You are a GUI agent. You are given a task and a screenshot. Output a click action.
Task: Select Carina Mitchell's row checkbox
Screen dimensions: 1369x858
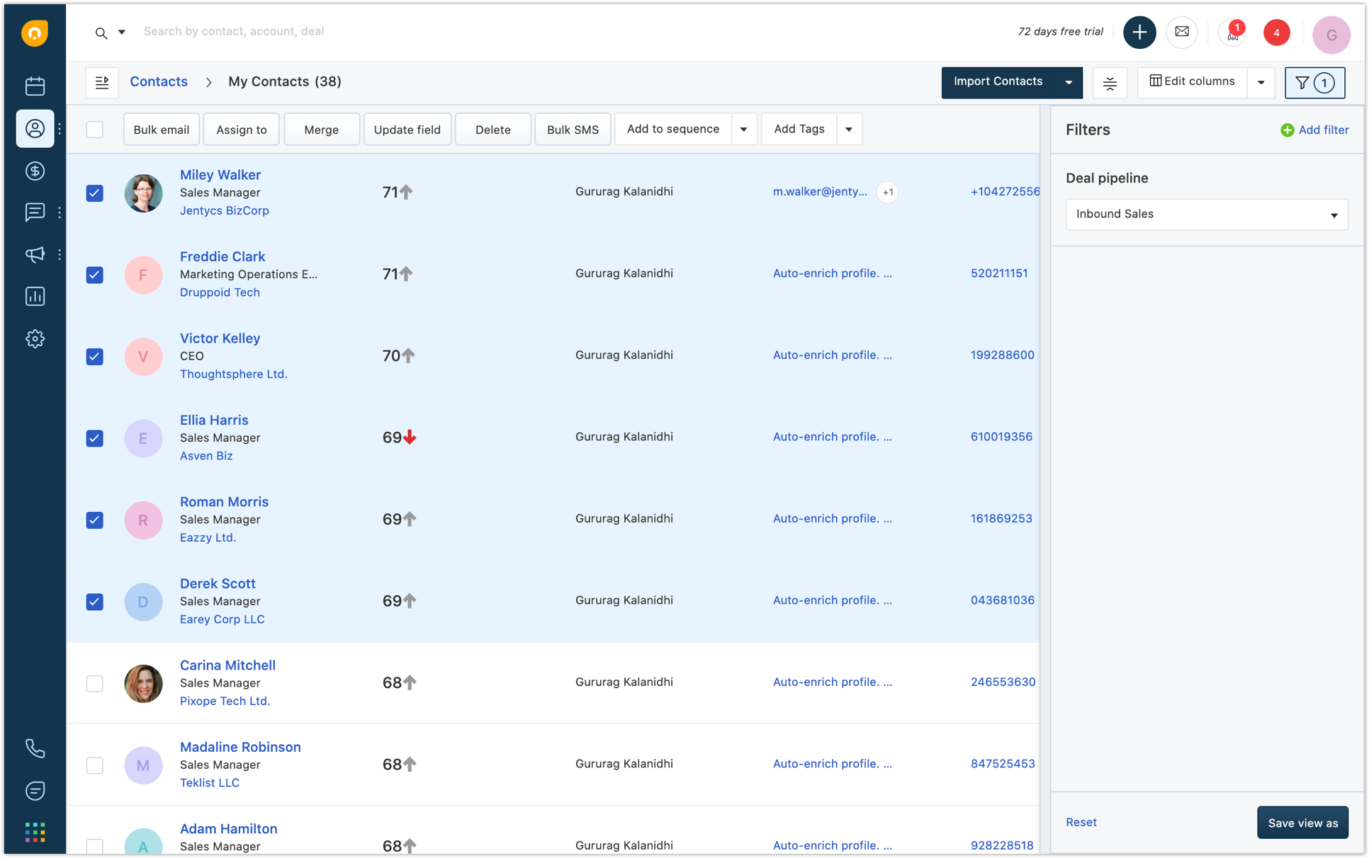point(94,684)
